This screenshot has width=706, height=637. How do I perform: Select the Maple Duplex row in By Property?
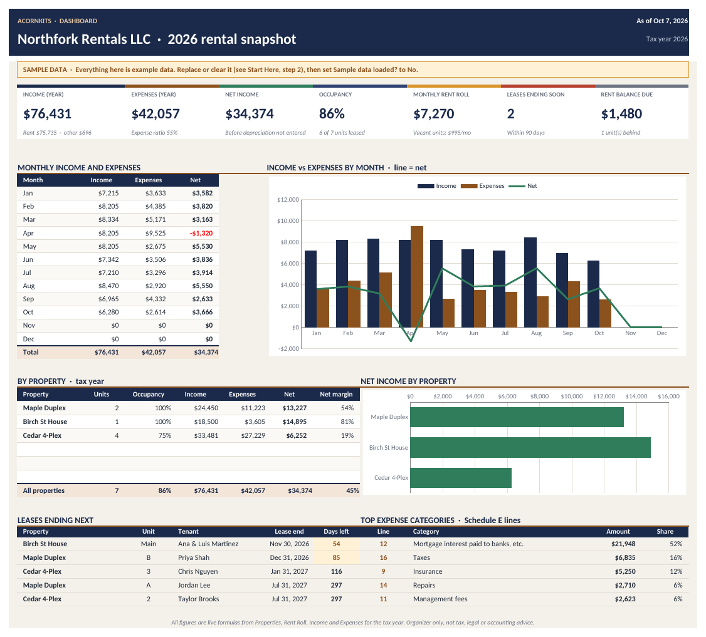188,408
